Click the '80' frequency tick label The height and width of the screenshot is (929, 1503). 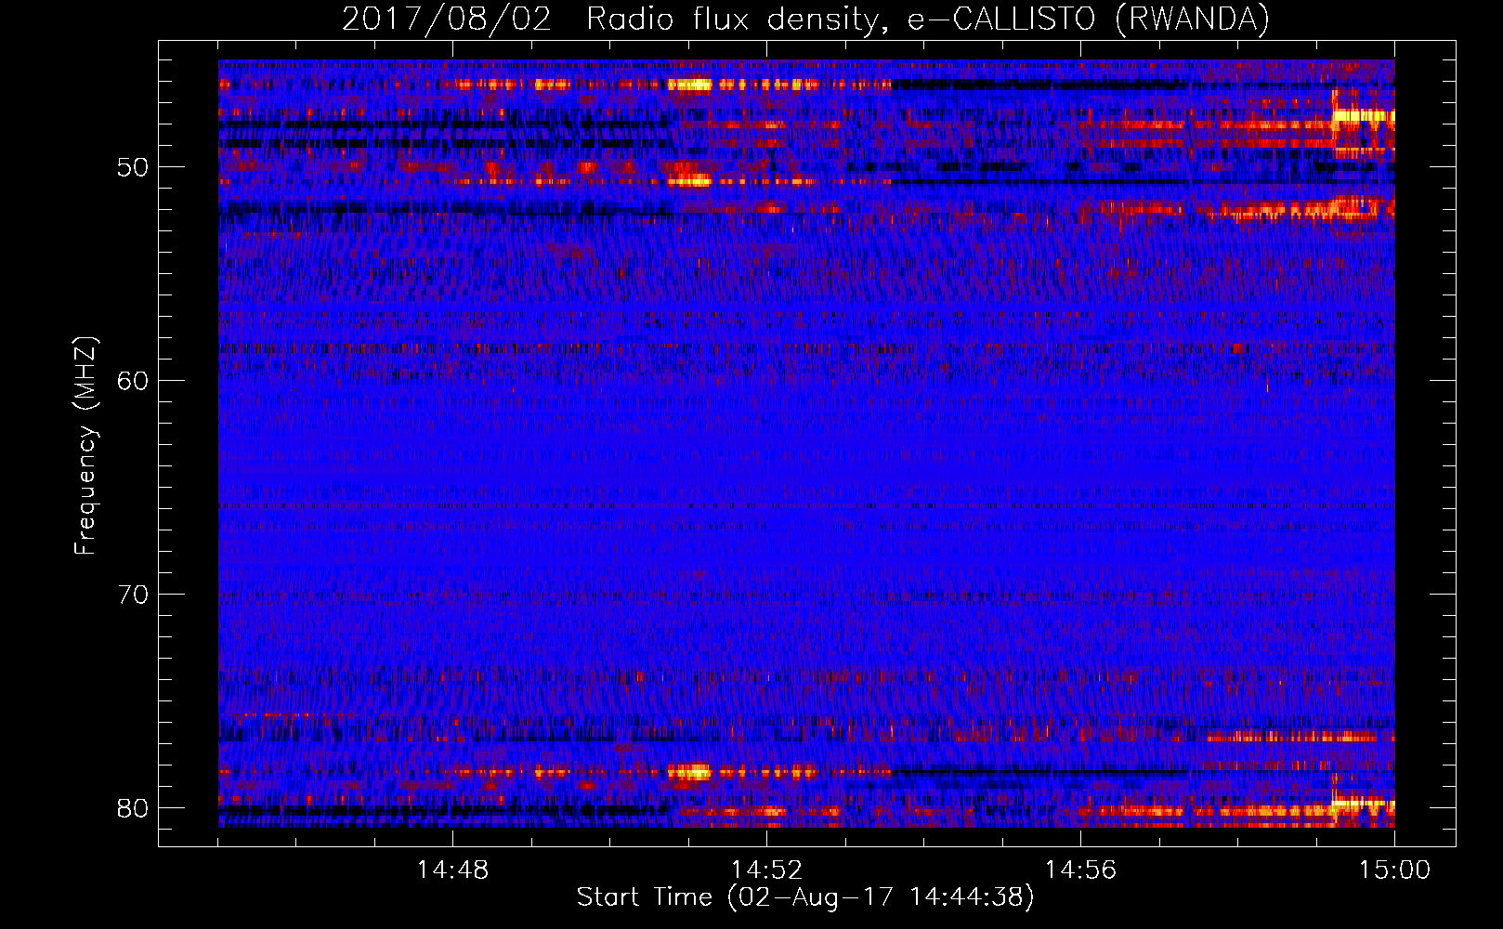(133, 808)
